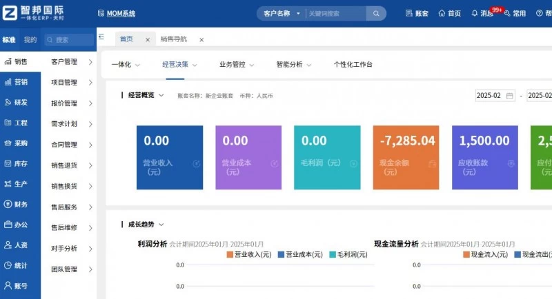Select the 财务 sidebar icon
552x299 pixels.
[x=7, y=204]
